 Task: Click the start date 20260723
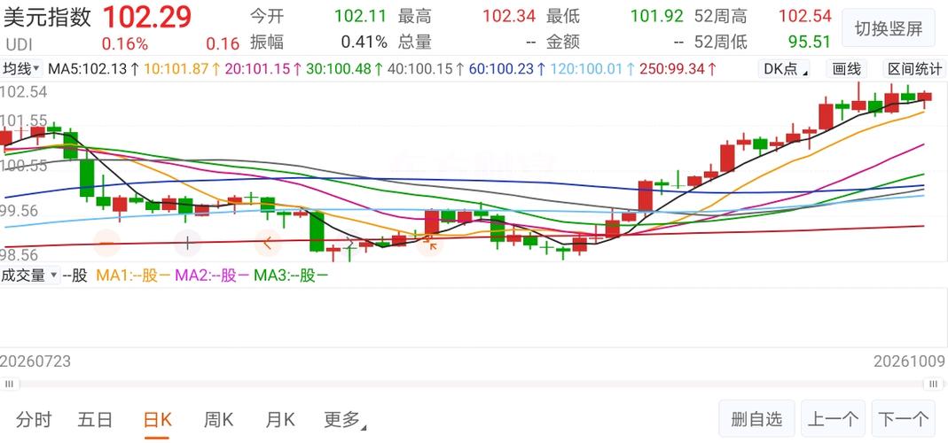[35, 361]
